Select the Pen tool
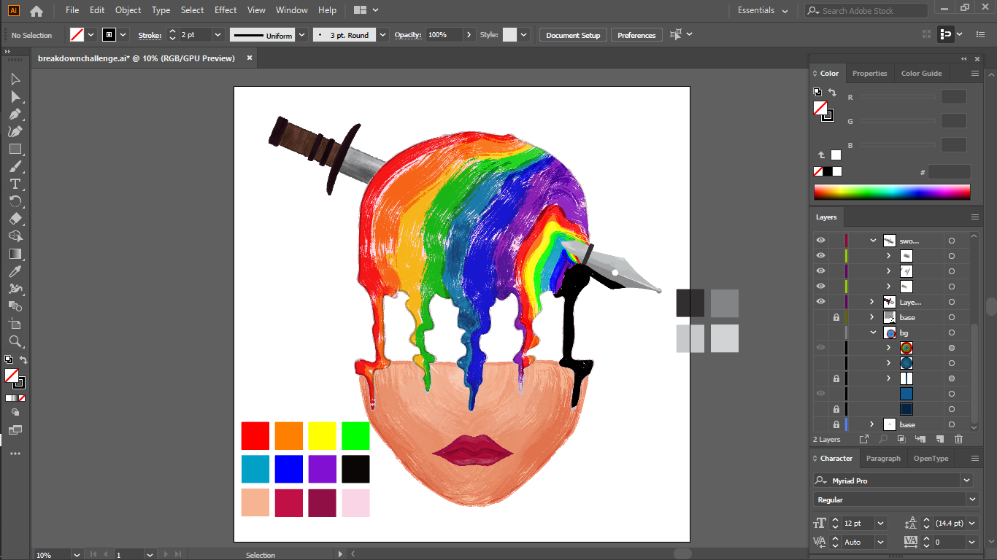Image resolution: width=997 pixels, height=560 pixels. pyautogui.click(x=15, y=114)
